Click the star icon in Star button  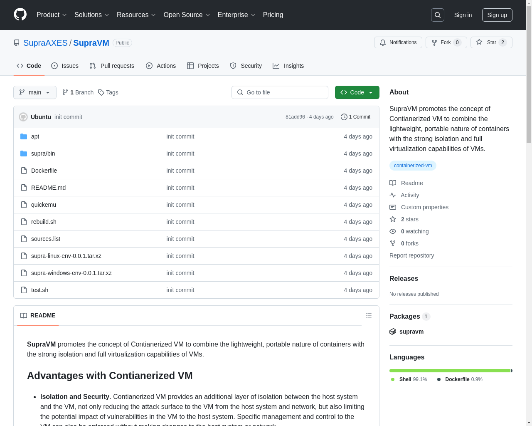tap(479, 42)
